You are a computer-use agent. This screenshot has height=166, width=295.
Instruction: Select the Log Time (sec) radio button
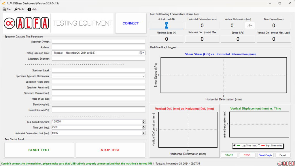(x=234, y=146)
